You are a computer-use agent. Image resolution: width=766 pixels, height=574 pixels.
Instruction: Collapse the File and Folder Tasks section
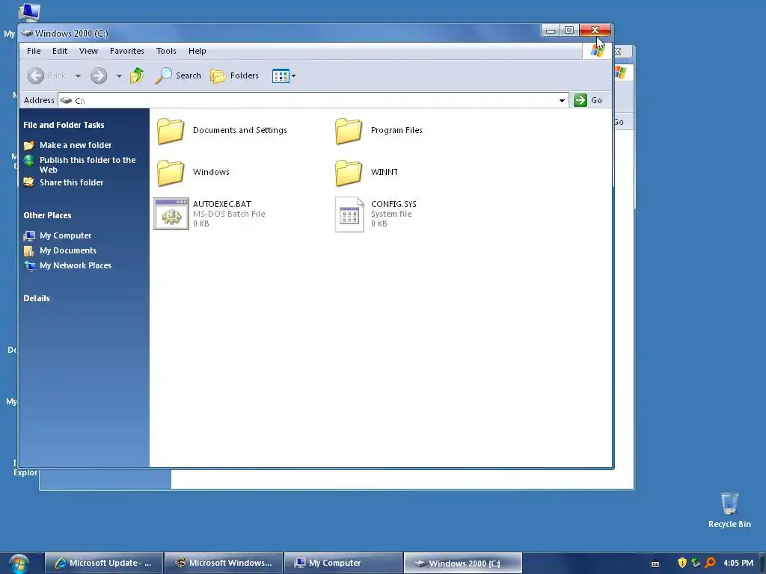pos(64,125)
